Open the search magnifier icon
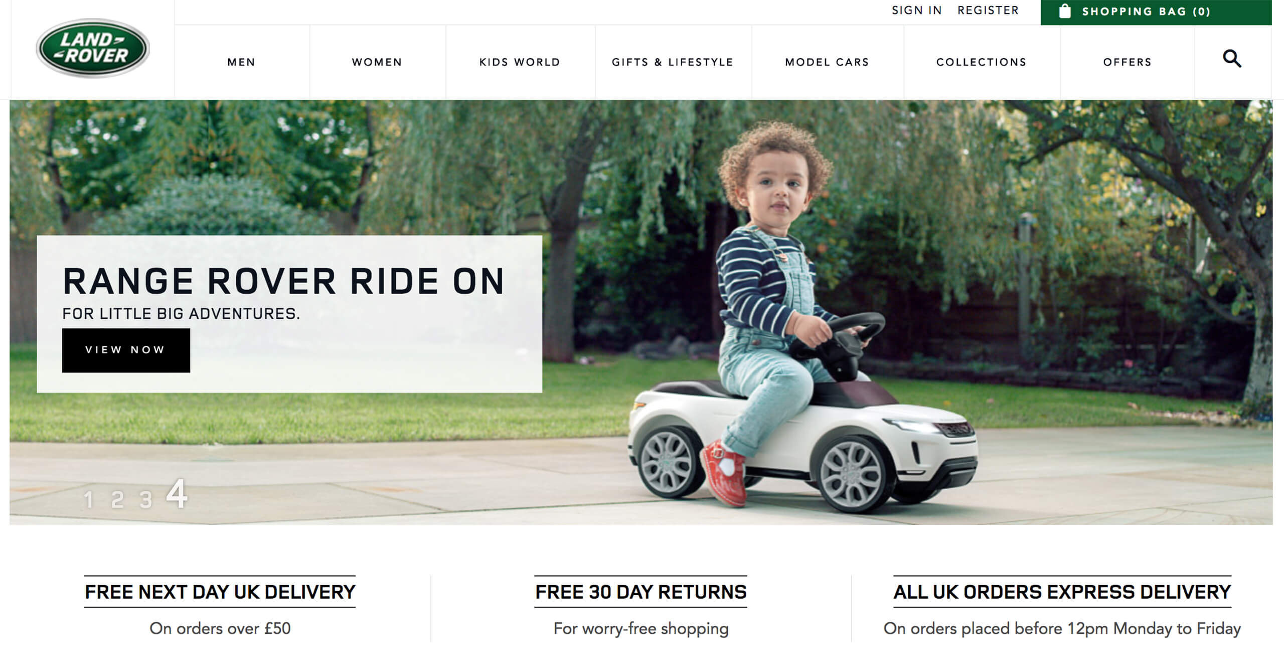 click(1232, 59)
